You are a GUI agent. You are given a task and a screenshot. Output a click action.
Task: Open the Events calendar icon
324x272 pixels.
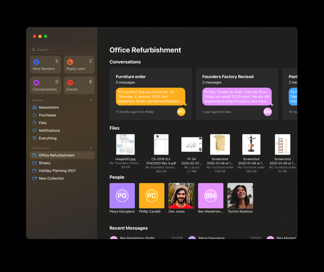click(70, 82)
